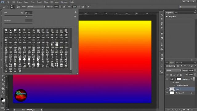Click the brush Opacity value field
This screenshot has height=111, width=197.
[x=56, y=7]
